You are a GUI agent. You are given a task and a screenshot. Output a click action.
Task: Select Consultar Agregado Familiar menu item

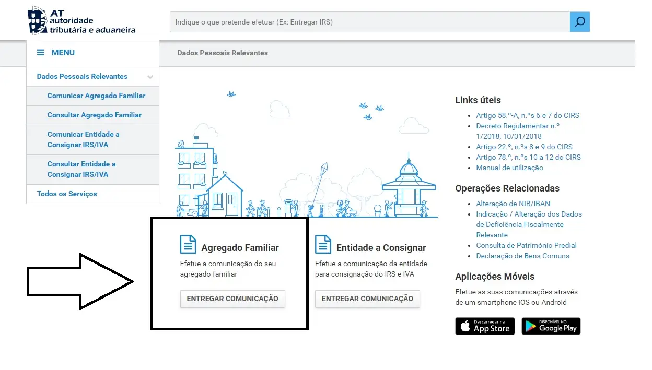click(x=94, y=115)
